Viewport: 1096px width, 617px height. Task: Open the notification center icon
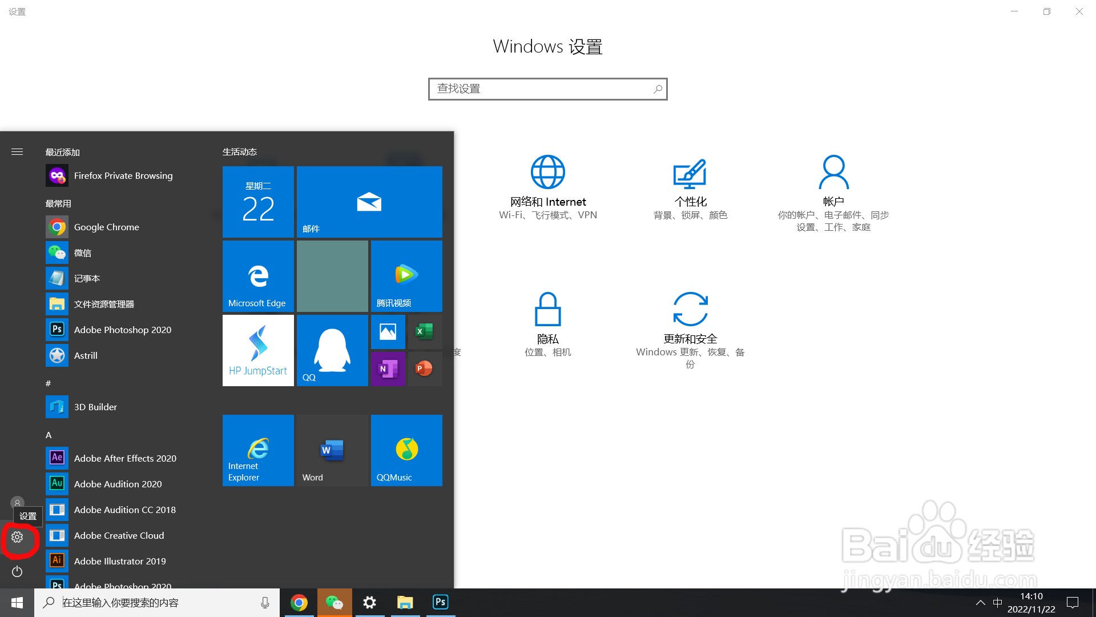coord(1073,603)
